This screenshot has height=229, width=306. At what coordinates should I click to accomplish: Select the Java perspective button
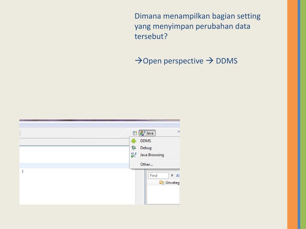click(147, 133)
